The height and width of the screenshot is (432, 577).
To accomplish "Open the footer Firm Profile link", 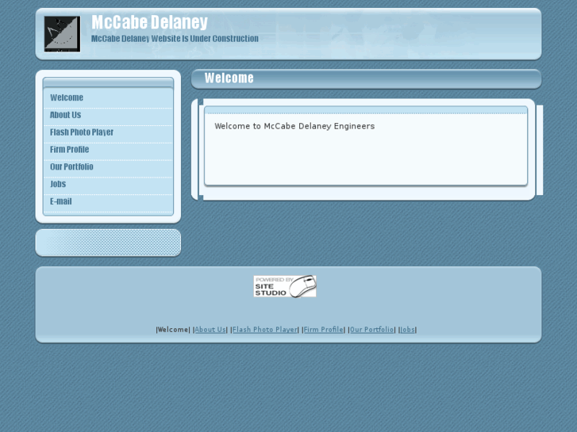I will coord(324,330).
